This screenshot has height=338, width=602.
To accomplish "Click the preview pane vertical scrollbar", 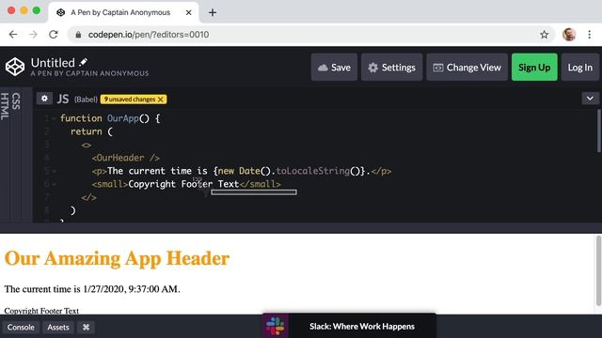I will [598, 270].
